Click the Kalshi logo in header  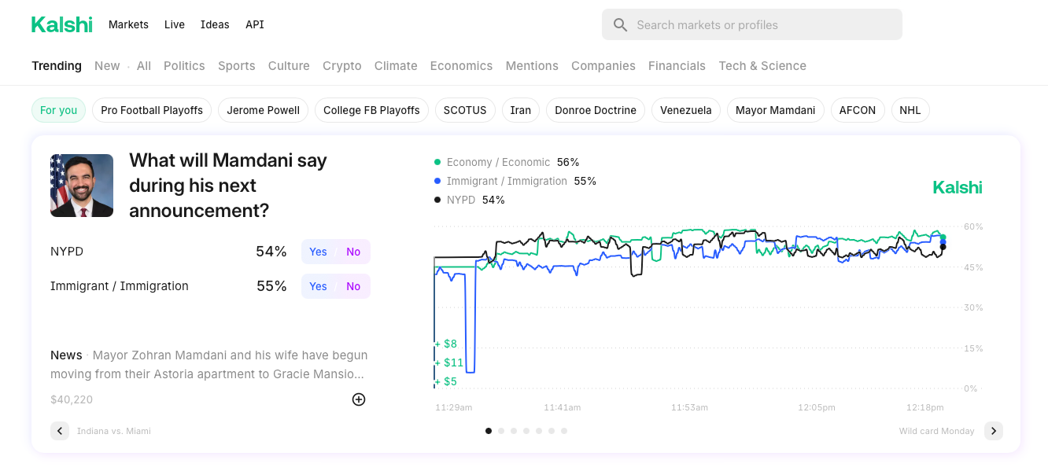(61, 24)
